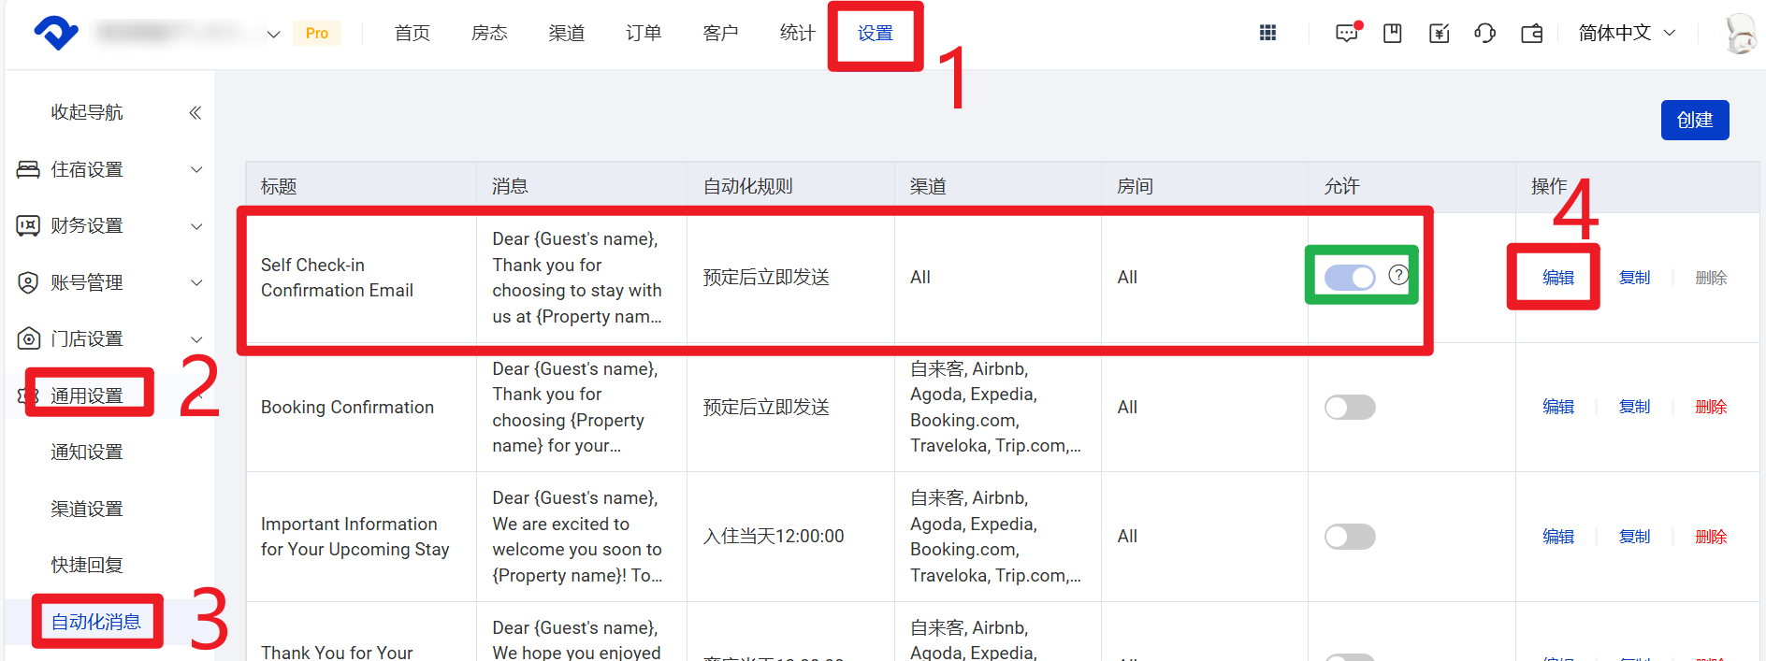The image size is (1766, 661).
Task: Click 编辑 for Important Information row
Action: pyautogui.click(x=1558, y=537)
